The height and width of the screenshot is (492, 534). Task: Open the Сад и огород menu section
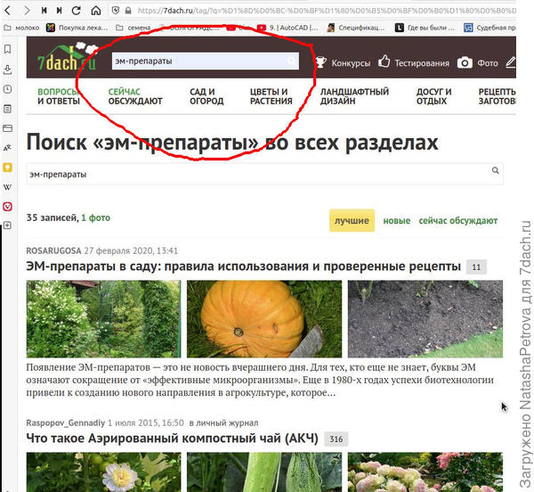click(x=206, y=96)
